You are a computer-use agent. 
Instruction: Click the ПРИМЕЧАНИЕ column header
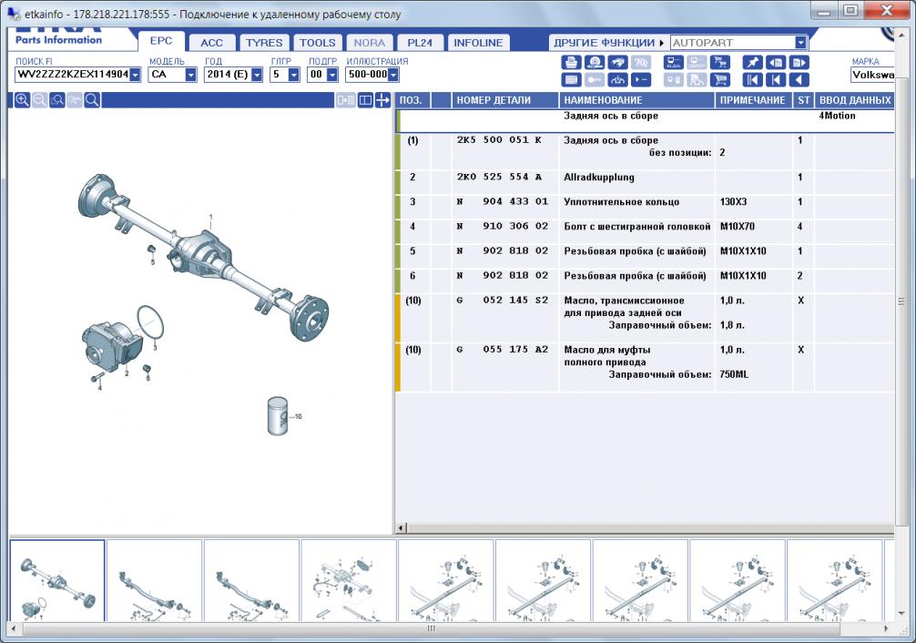click(753, 100)
